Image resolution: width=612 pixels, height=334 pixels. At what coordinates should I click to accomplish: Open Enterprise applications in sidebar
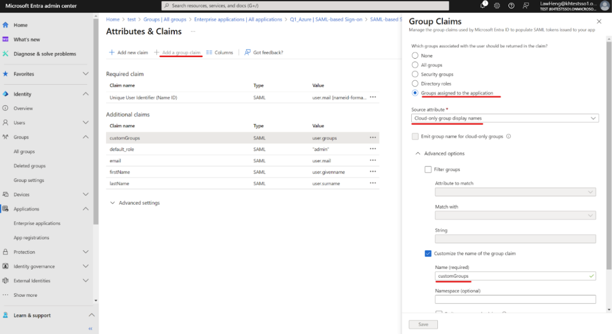click(37, 224)
